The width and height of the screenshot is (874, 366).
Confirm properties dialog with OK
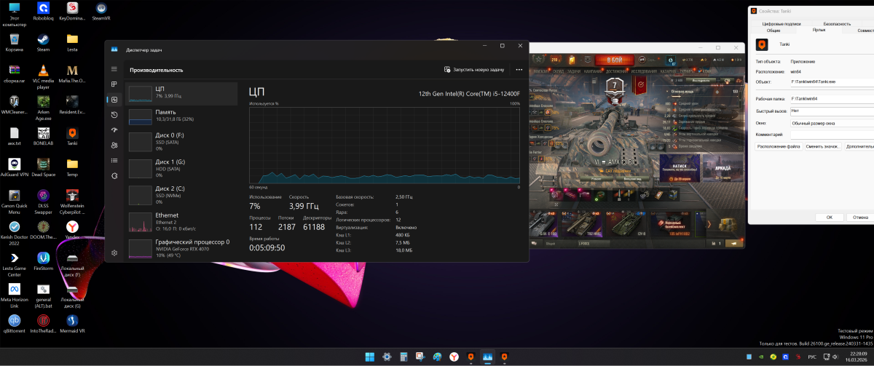(829, 217)
